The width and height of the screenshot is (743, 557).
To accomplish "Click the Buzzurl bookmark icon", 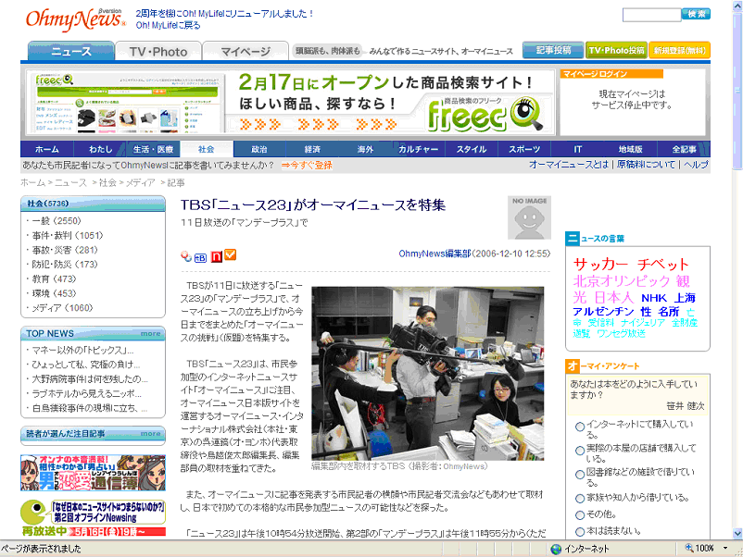I will point(185,256).
